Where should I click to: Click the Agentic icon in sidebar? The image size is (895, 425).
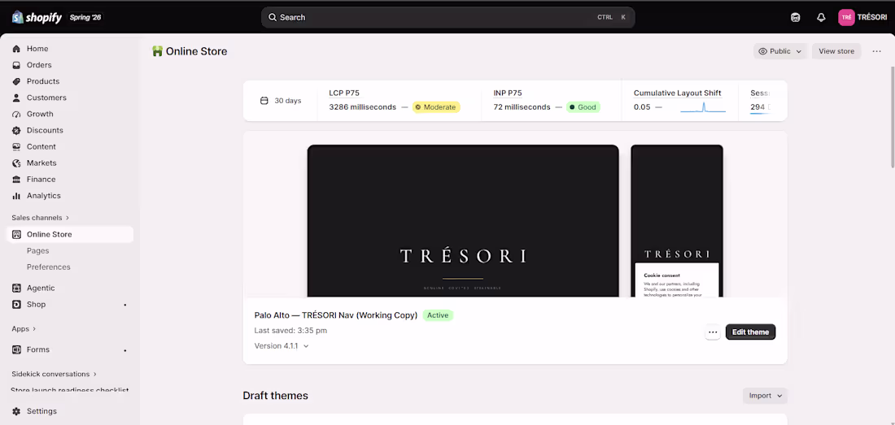[16, 288]
